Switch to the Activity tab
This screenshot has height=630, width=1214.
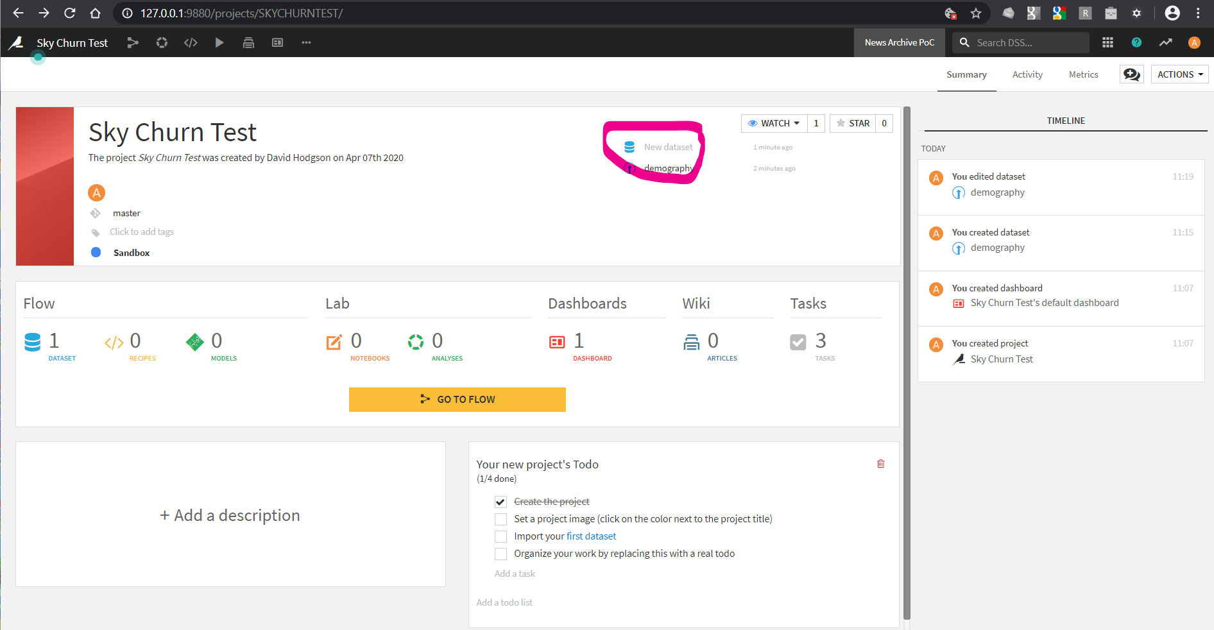(x=1027, y=74)
